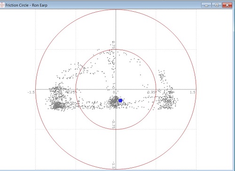Click the Friction Circle app icon in title bar
The width and height of the screenshot is (235, 171).
coord(2,5)
